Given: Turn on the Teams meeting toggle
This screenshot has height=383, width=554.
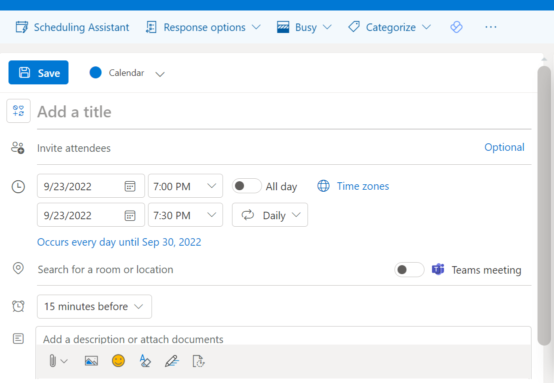Looking at the screenshot, I should (409, 270).
